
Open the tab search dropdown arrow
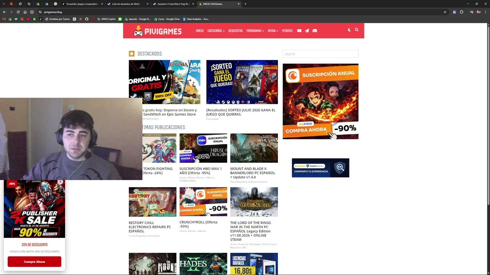pyautogui.click(x=4, y=4)
